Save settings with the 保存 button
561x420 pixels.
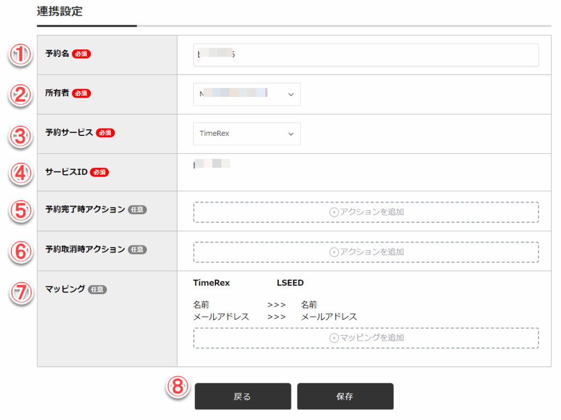coord(345,396)
